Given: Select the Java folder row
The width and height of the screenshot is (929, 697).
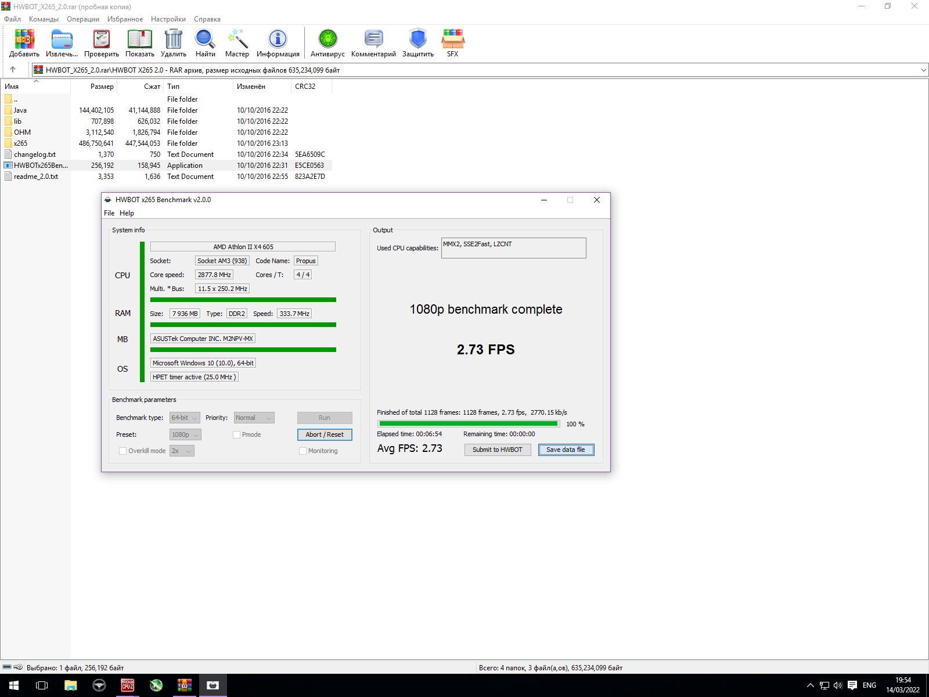Looking at the screenshot, I should (x=167, y=110).
